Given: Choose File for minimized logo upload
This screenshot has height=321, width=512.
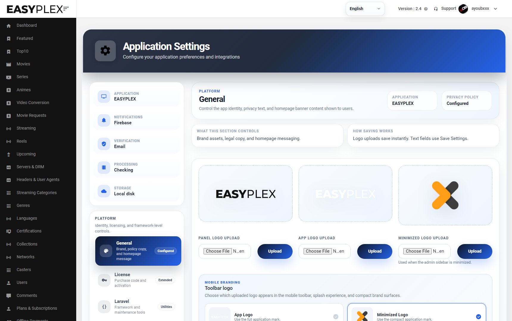Looking at the screenshot, I should click(x=418, y=251).
